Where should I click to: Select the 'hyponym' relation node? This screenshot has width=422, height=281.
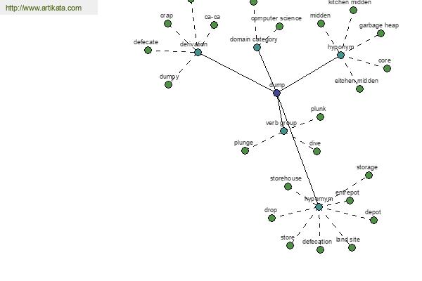click(x=340, y=55)
